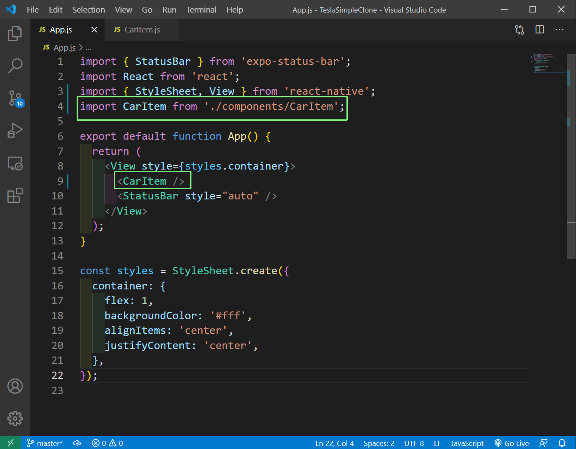576x449 pixels.
Task: Open the Extensions view
Action: coord(15,196)
